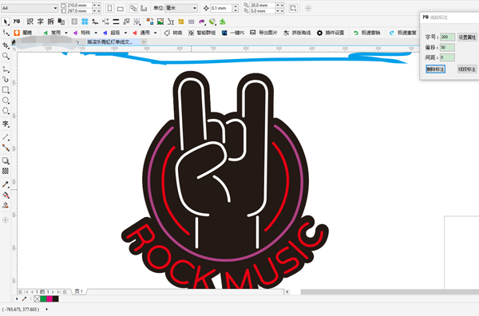The height and width of the screenshot is (316, 479).
Task: Select the Ellipse tool
Action: click(6, 100)
